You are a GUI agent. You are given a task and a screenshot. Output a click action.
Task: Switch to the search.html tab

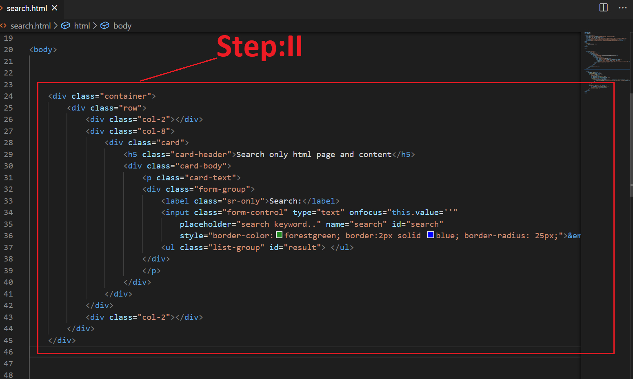tap(27, 8)
